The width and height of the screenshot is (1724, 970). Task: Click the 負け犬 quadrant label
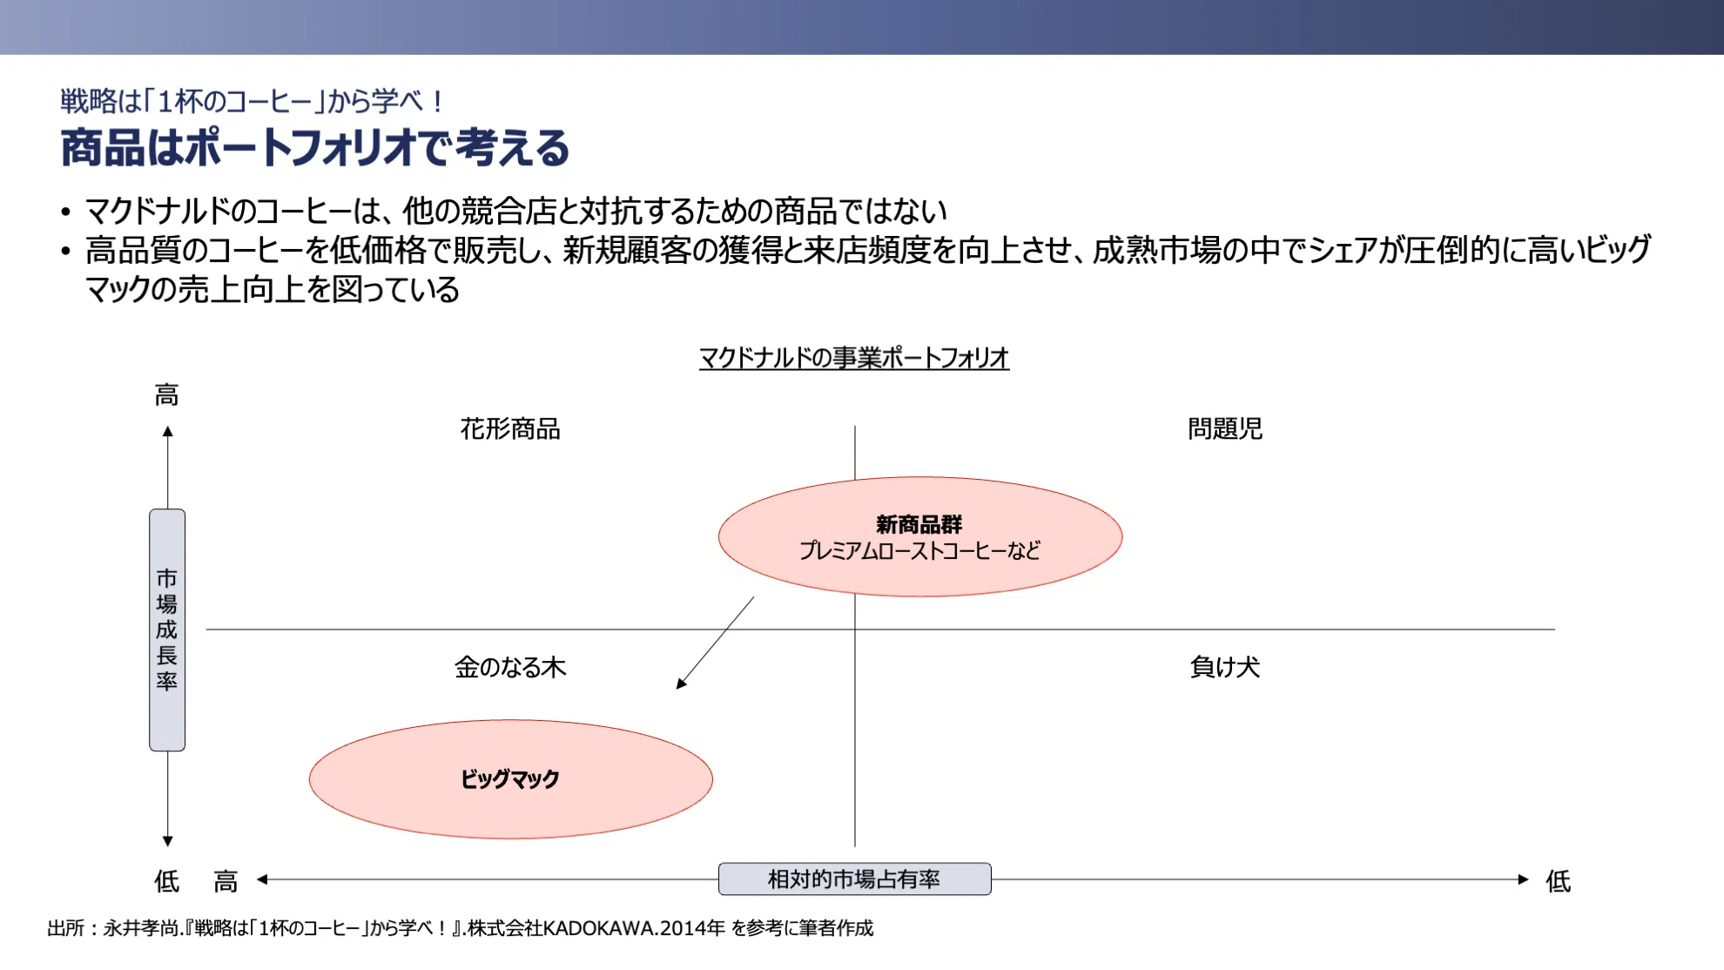pyautogui.click(x=1225, y=667)
